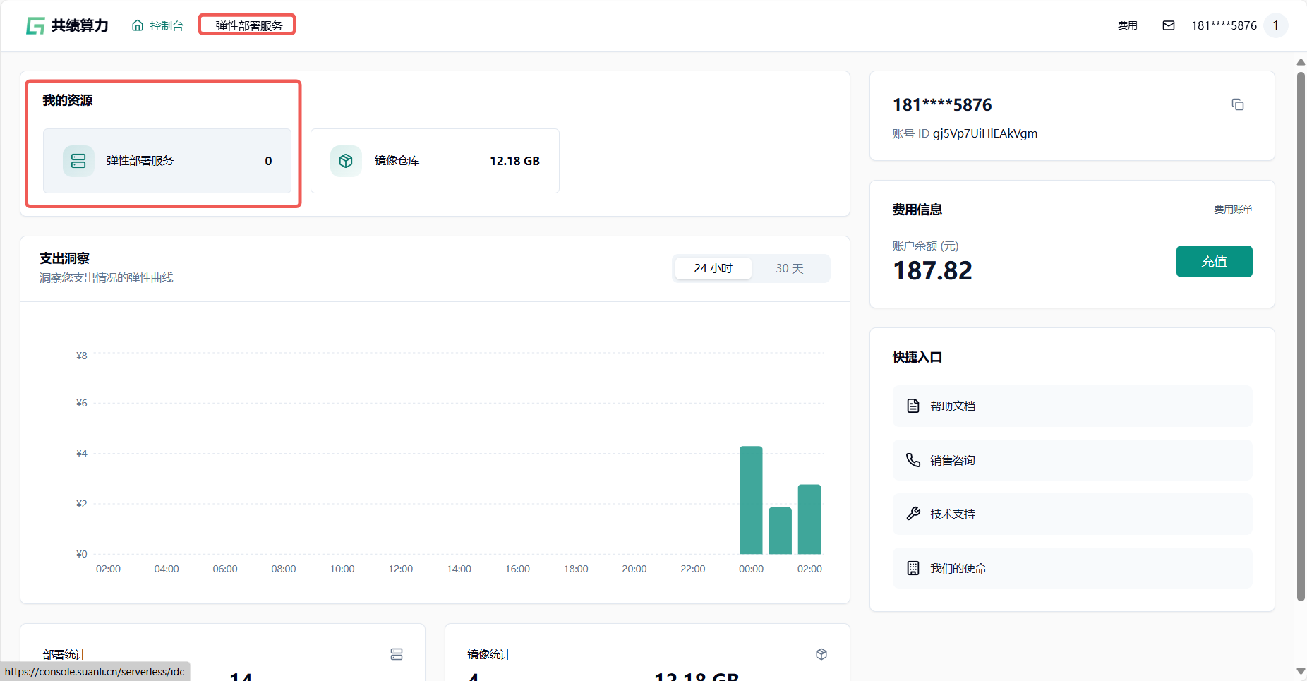This screenshot has width=1307, height=681.
Task: Click the 部署统计 server icon
Action: point(397,655)
